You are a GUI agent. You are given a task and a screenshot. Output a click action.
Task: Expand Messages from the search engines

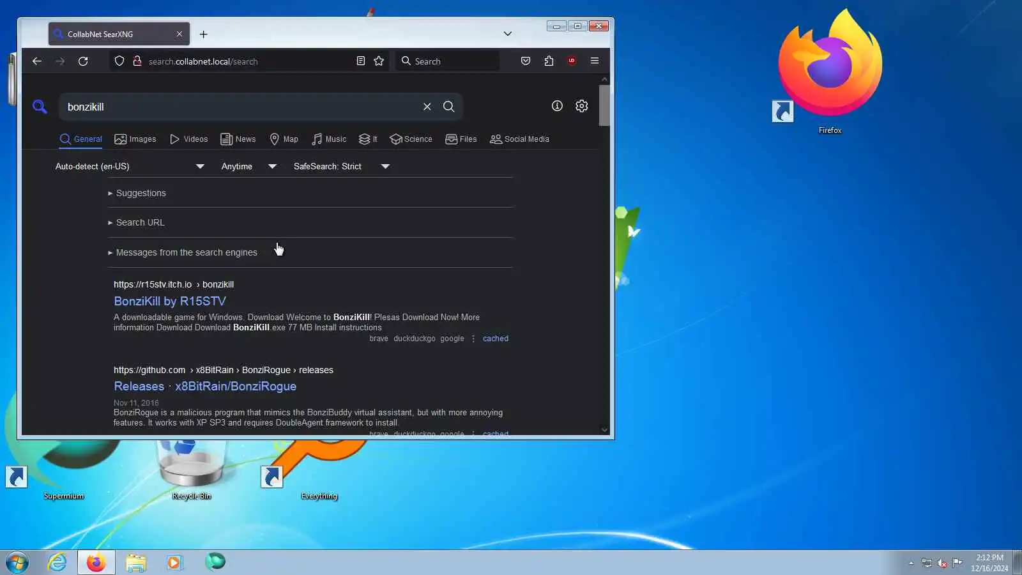tap(310, 252)
